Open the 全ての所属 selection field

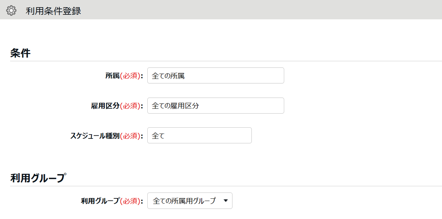pyautogui.click(x=216, y=75)
